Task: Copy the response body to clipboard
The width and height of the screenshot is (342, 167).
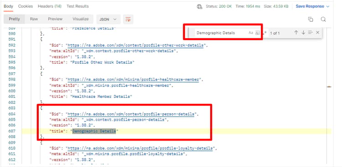Action: (x=311, y=20)
